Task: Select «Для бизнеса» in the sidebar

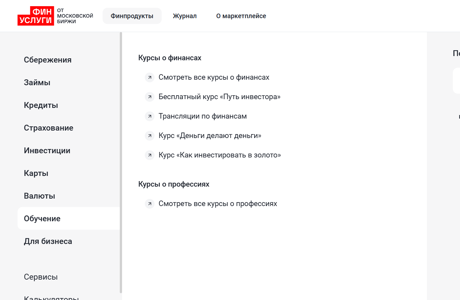Action: point(48,241)
